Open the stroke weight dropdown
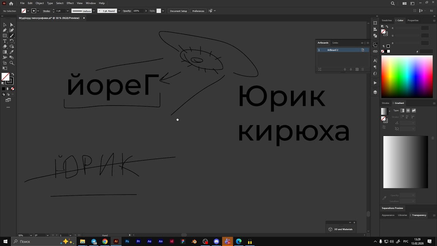Image resolution: width=437 pixels, height=246 pixels. pyautogui.click(x=68, y=11)
